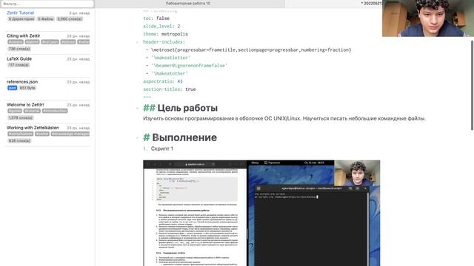This screenshot has height=266, width=474.
Task: Open the Welcome to Zettlr! file
Action: pos(25,105)
